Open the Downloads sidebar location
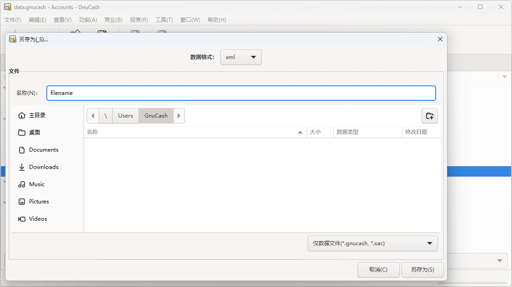Screen dimensions: 512x287 [43, 167]
